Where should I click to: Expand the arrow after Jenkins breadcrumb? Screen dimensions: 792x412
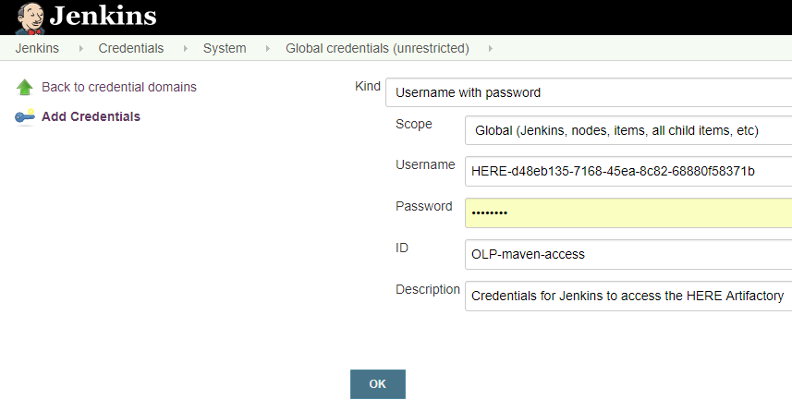tap(79, 48)
